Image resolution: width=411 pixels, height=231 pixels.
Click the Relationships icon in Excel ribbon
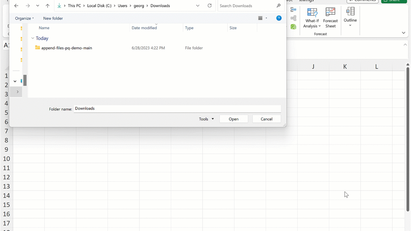tap(293, 18)
